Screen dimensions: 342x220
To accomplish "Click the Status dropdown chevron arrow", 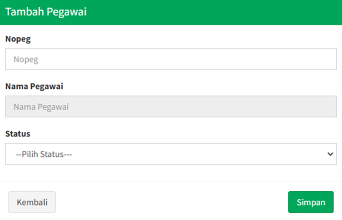I will (x=330, y=154).
